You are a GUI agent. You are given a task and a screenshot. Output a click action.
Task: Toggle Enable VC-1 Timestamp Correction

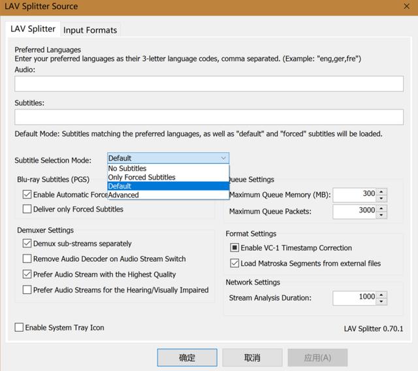pyautogui.click(x=235, y=248)
